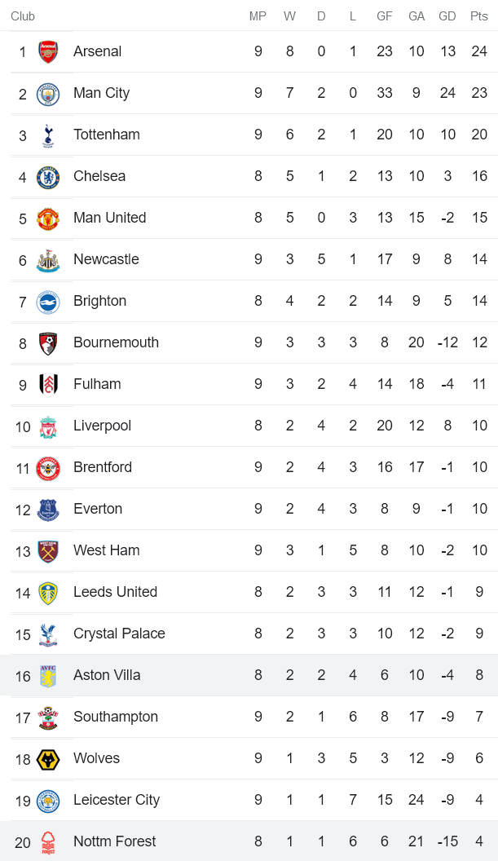Select the Everton table row name
The image size is (498, 861).
98,509
